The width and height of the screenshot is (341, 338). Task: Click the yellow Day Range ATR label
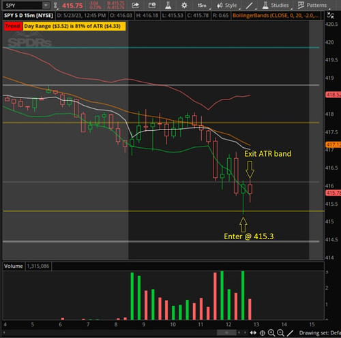(x=74, y=26)
